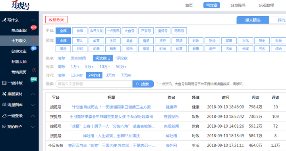Clear the 排序 sort option
Viewport: 286px width, 151px height.
62,58
